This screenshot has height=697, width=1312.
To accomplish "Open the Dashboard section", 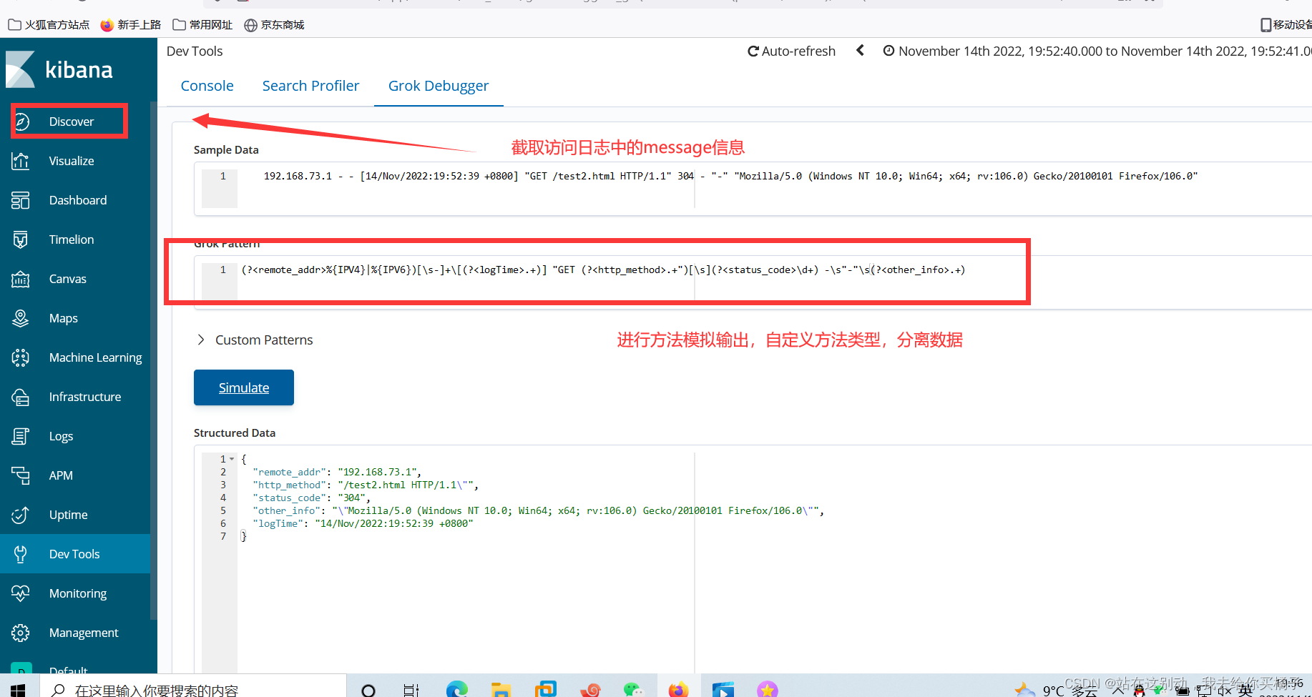I will pos(77,199).
